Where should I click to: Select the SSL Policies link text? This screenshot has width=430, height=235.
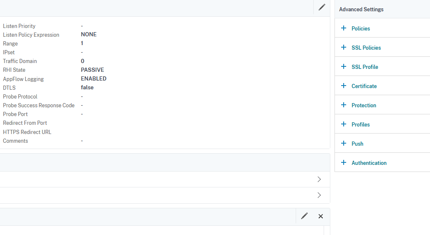[x=366, y=48]
